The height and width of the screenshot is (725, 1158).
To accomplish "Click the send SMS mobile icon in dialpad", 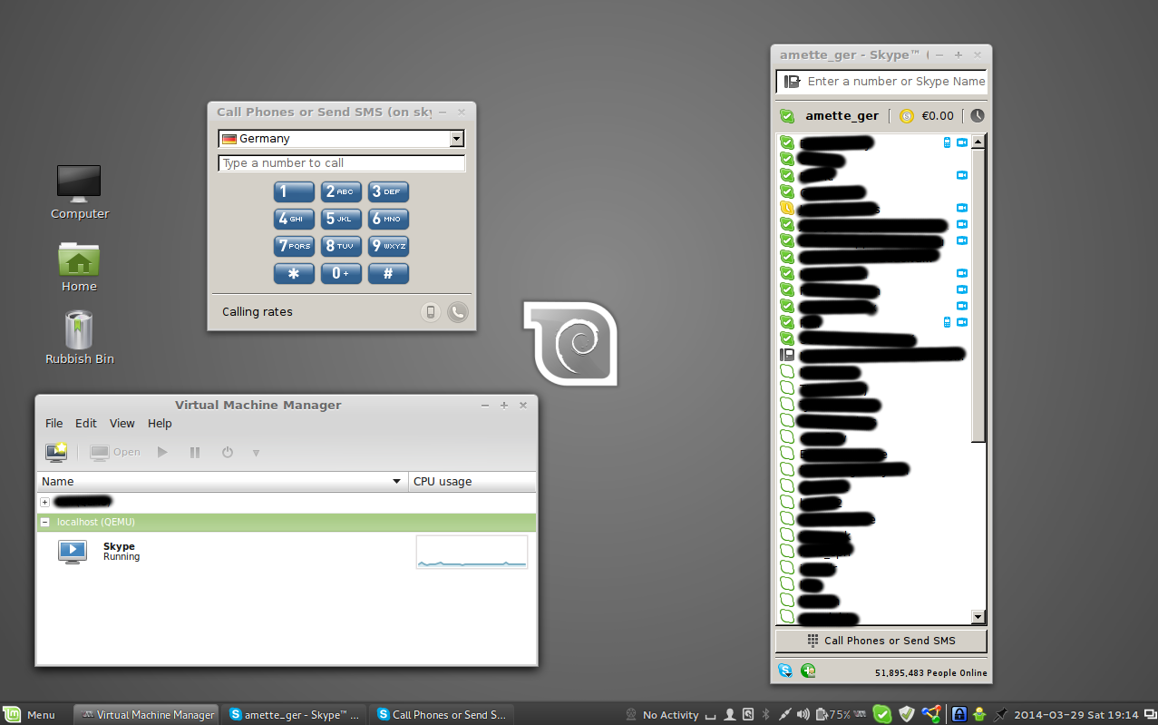I will (x=431, y=312).
